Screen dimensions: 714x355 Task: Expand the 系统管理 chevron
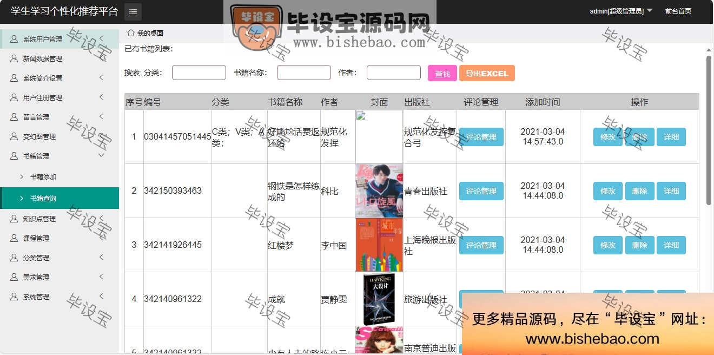pos(101,297)
